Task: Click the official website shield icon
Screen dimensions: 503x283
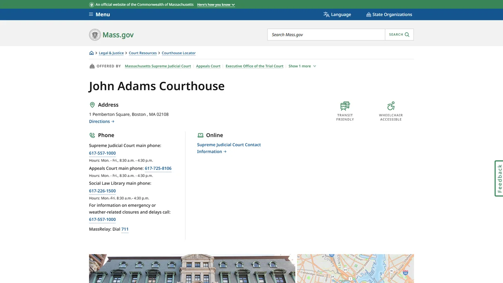Action: pyautogui.click(x=92, y=5)
